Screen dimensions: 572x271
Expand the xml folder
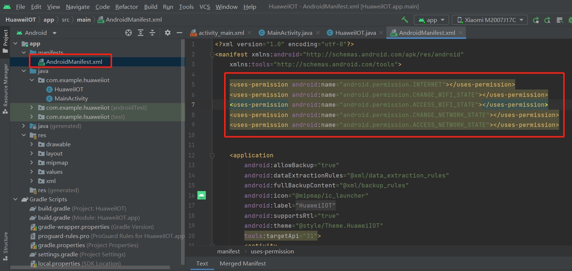[x=31, y=181]
